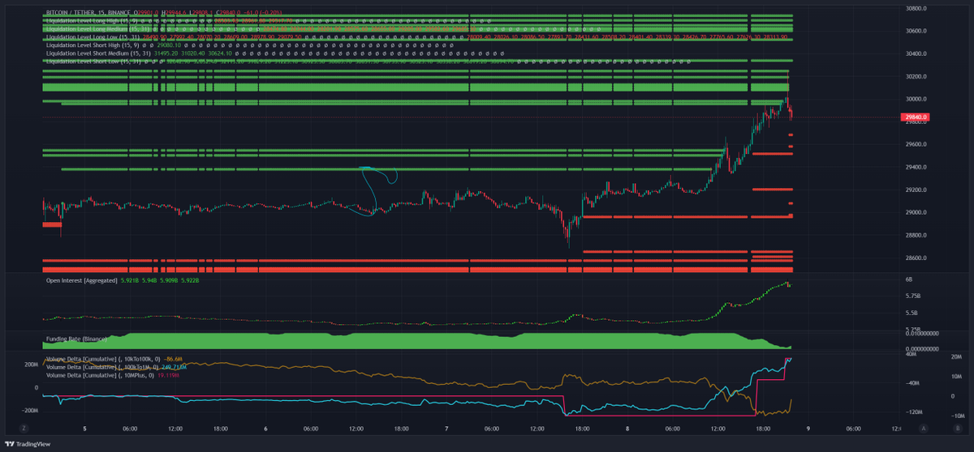Click 29600.0 on the price scale
Image resolution: width=974 pixels, height=452 pixels.
(917, 144)
